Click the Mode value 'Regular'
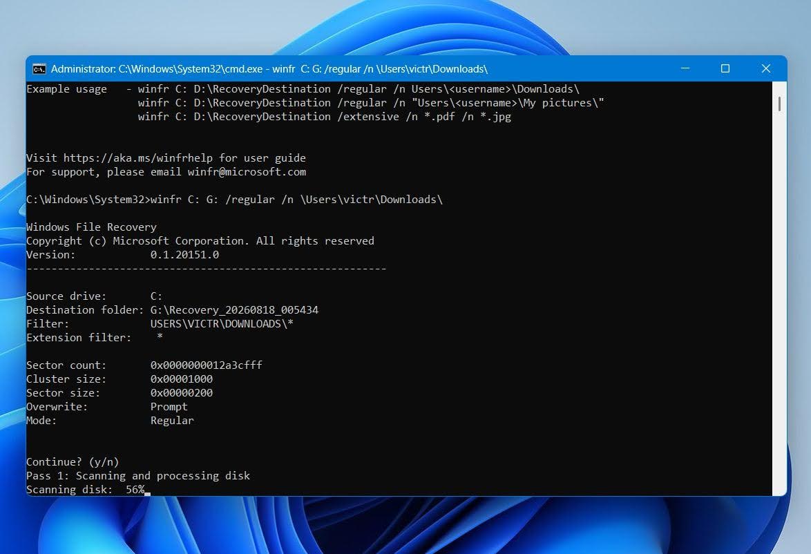Viewport: 811px width, 554px height. tap(172, 421)
